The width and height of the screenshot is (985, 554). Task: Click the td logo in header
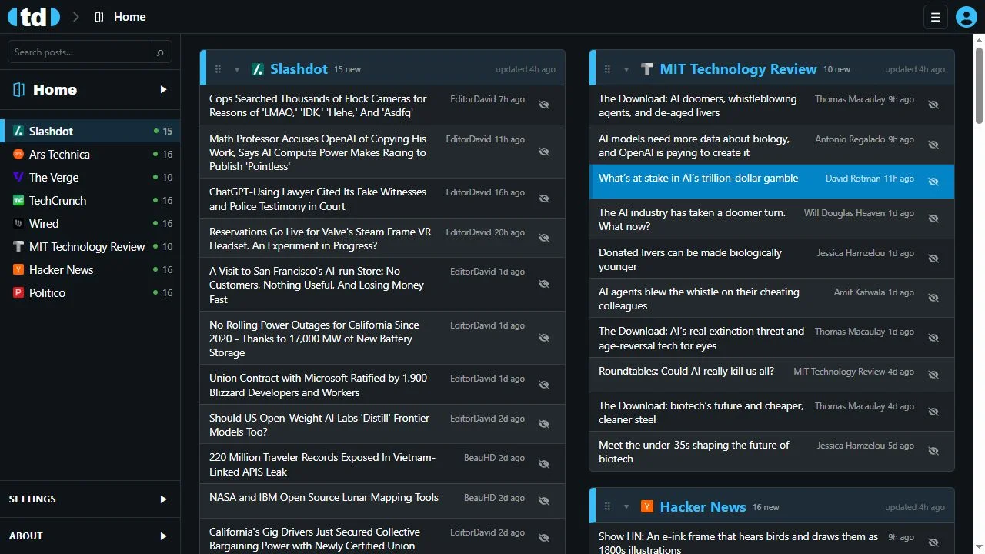[34, 16]
